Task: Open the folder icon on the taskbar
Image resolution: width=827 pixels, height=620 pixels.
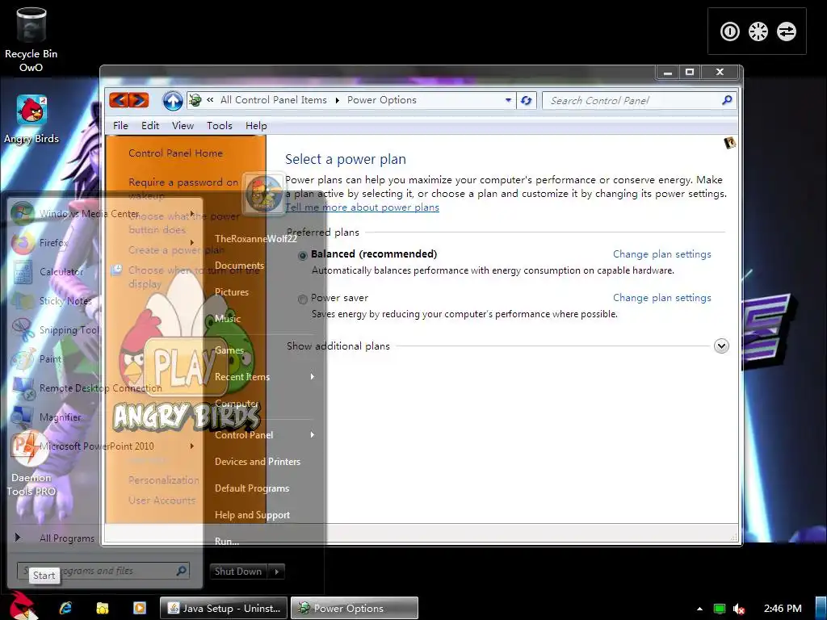Action: click(x=103, y=608)
